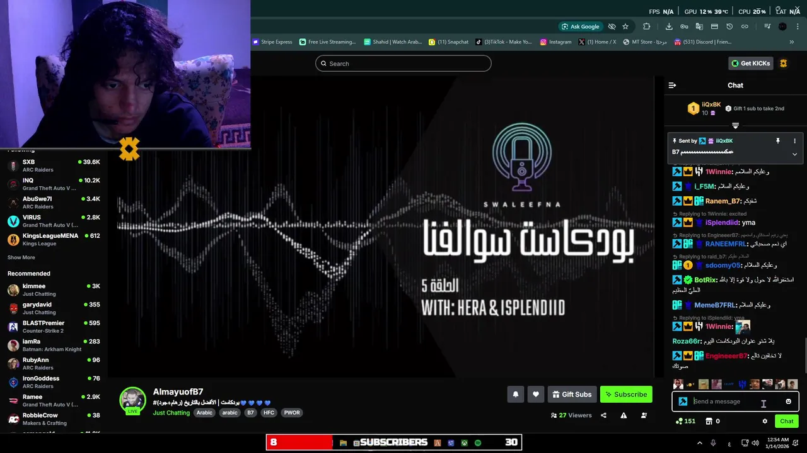Open the emoji picker in the message box
The image size is (807, 453).
[x=788, y=401]
